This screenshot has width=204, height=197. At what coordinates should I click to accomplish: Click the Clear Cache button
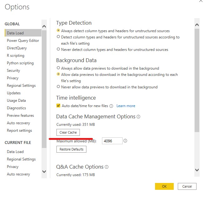[68, 132]
